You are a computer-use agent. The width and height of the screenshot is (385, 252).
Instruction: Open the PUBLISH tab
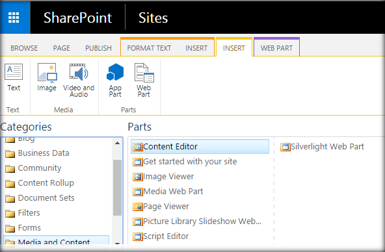98,48
